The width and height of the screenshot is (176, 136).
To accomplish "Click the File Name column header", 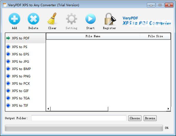I will (93, 36).
